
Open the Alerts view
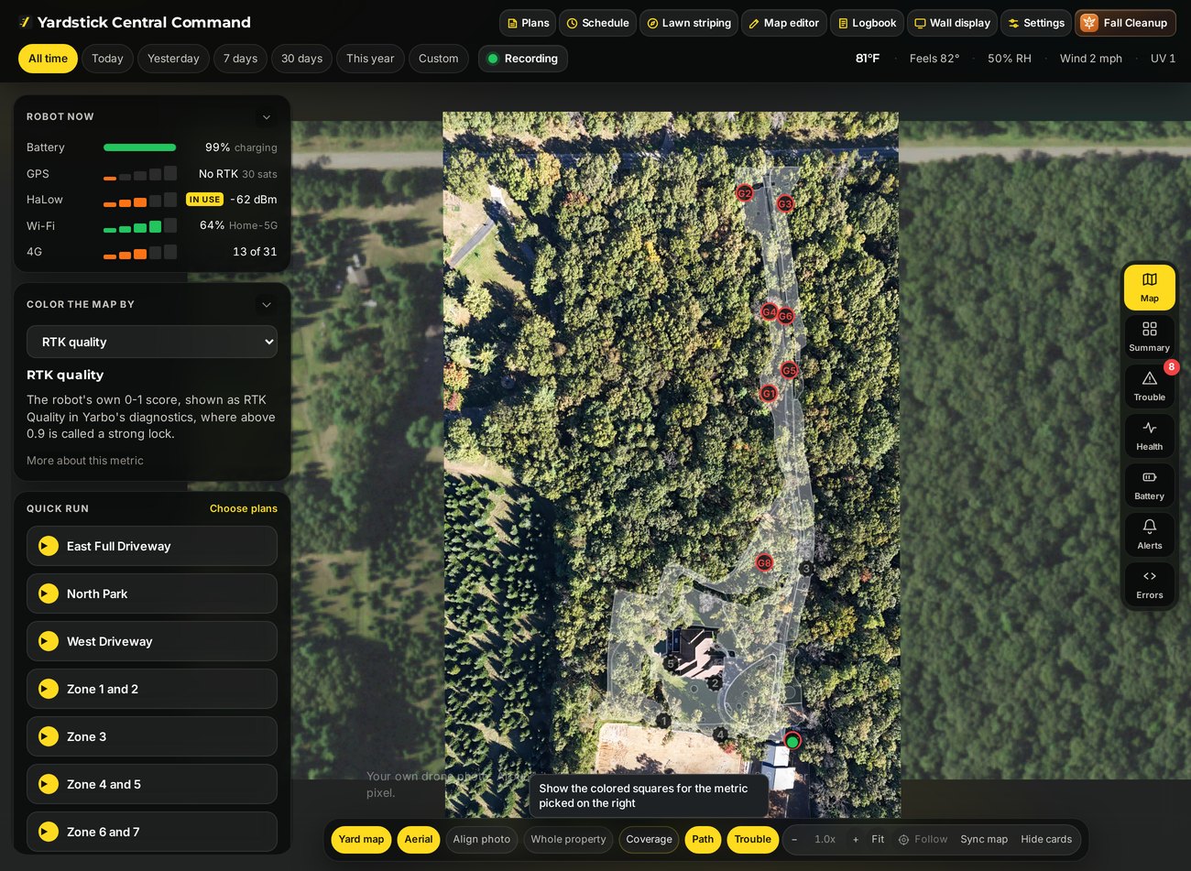1149,535
